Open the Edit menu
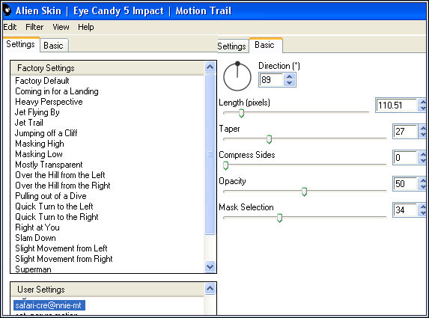 [10, 27]
